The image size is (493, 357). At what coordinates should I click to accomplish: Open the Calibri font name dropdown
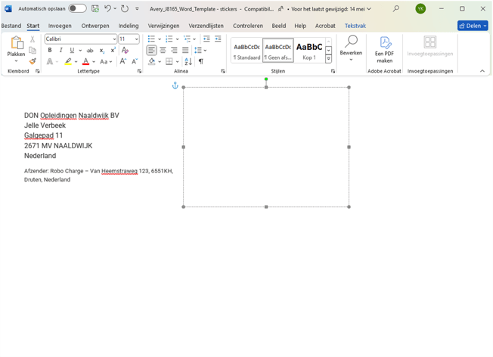coord(114,39)
